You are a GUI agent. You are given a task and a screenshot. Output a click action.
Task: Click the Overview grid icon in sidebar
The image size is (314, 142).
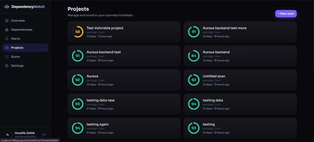click(7, 21)
